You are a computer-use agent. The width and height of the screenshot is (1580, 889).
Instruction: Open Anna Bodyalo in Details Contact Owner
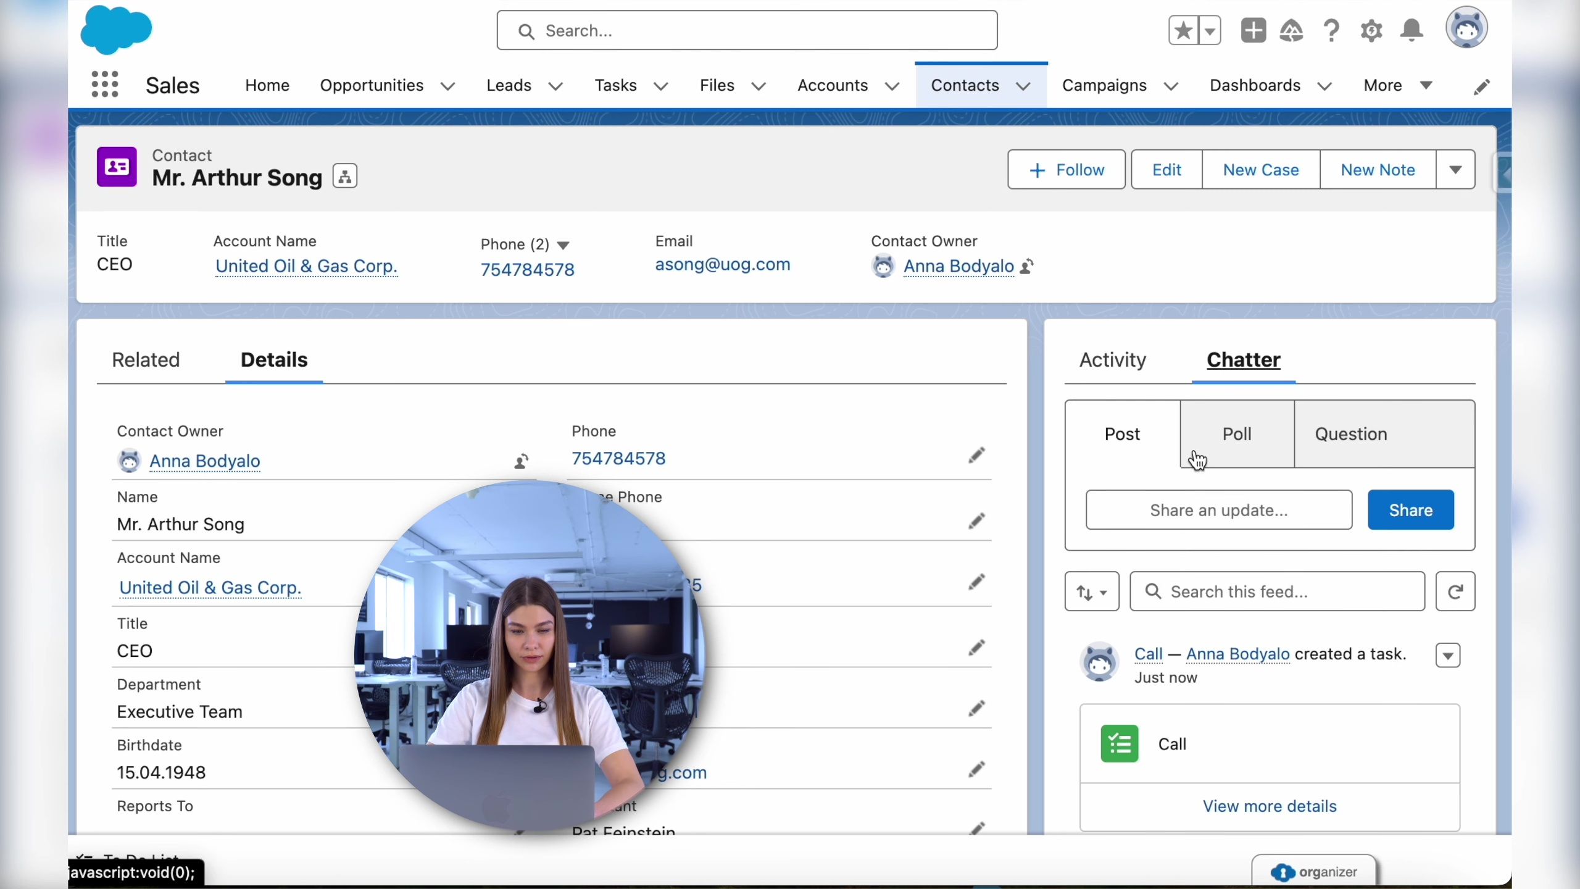pos(205,461)
